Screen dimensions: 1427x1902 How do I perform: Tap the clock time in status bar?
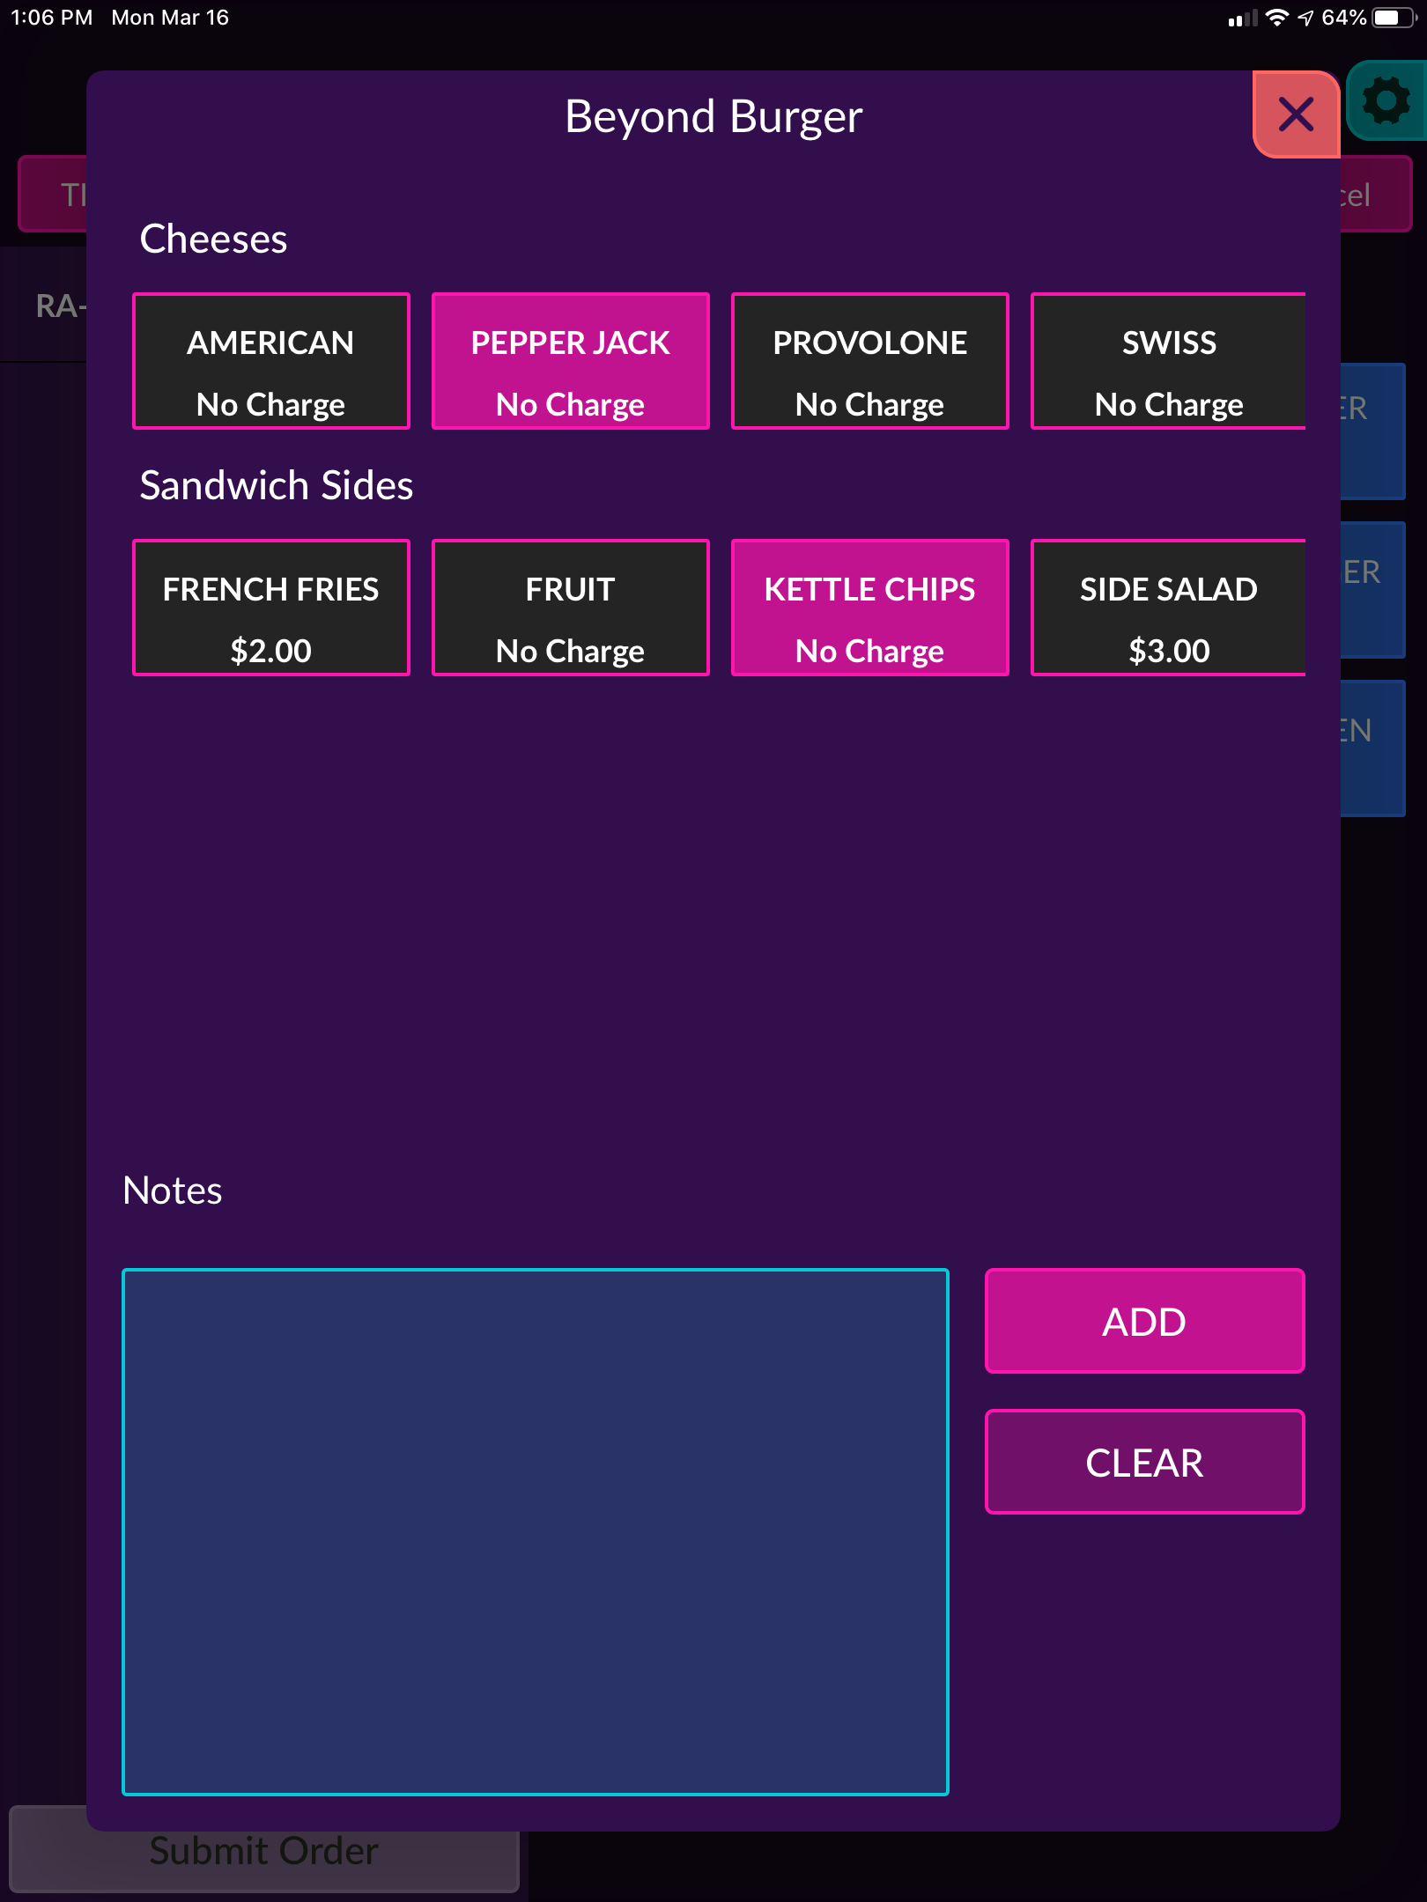tap(51, 18)
